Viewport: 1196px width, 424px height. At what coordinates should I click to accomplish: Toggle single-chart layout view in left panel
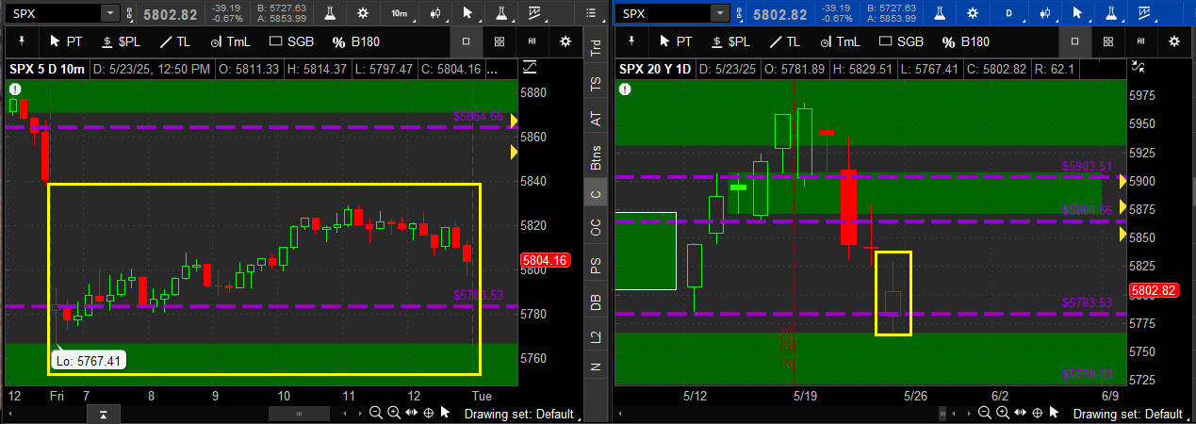466,41
